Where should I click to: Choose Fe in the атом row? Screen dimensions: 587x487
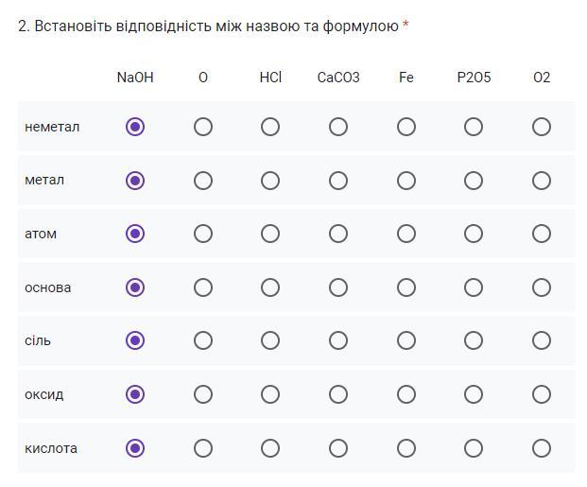pos(406,234)
